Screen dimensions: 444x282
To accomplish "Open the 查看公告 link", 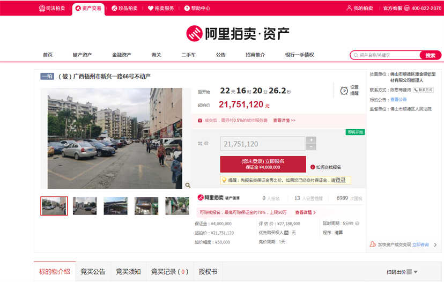I will tap(398, 99).
